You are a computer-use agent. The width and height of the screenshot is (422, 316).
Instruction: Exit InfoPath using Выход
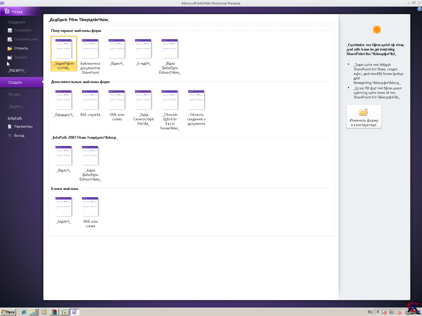(16, 136)
